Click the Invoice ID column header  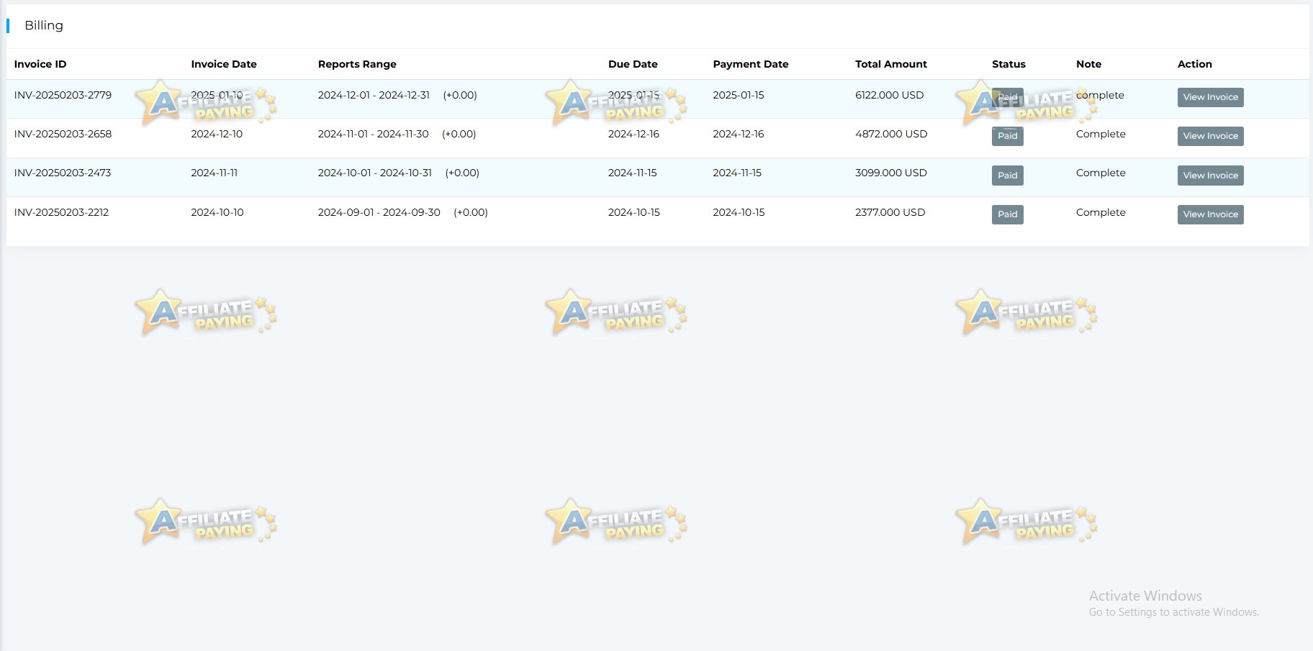(x=40, y=64)
